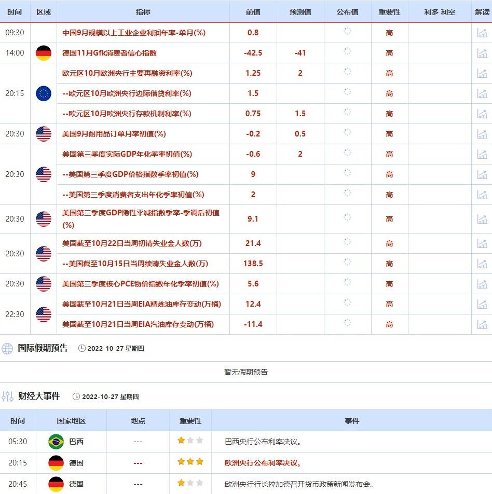Click the three-star importance rating for ECB decision
Viewport: 492px width, 494px height.
[190, 462]
